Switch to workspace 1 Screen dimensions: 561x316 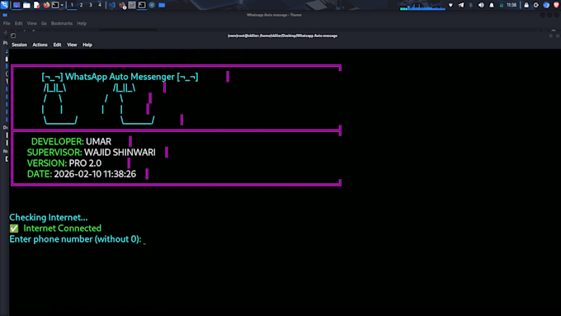pyautogui.click(x=72, y=5)
